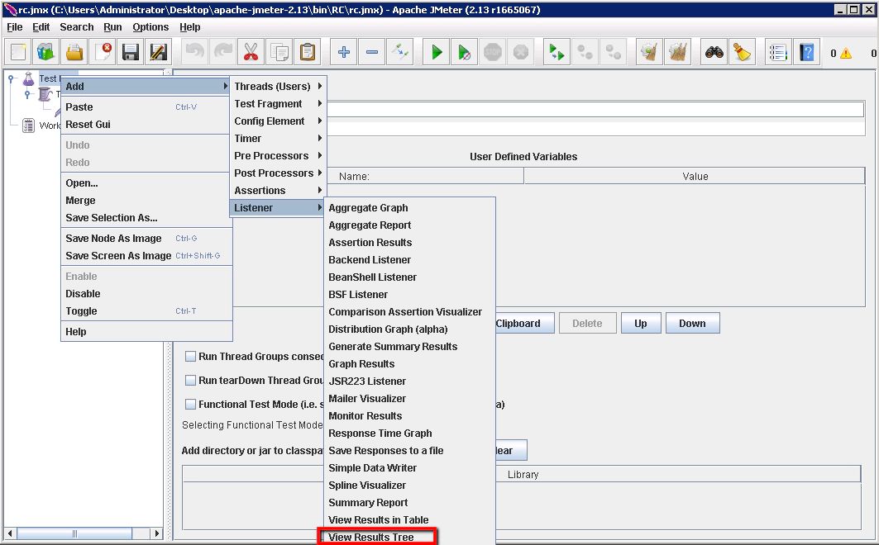
Task: Open search with the binoculars icon
Action: pos(716,51)
